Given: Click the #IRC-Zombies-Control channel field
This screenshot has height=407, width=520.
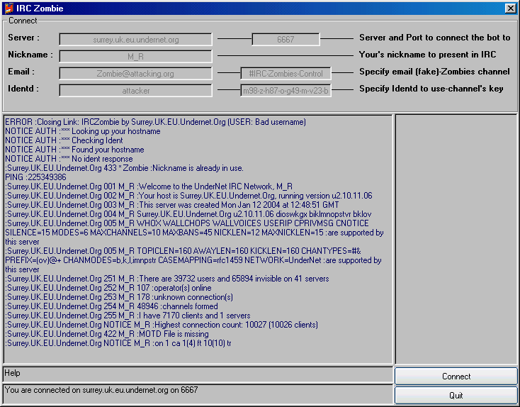Looking at the screenshot, I should pyautogui.click(x=286, y=73).
